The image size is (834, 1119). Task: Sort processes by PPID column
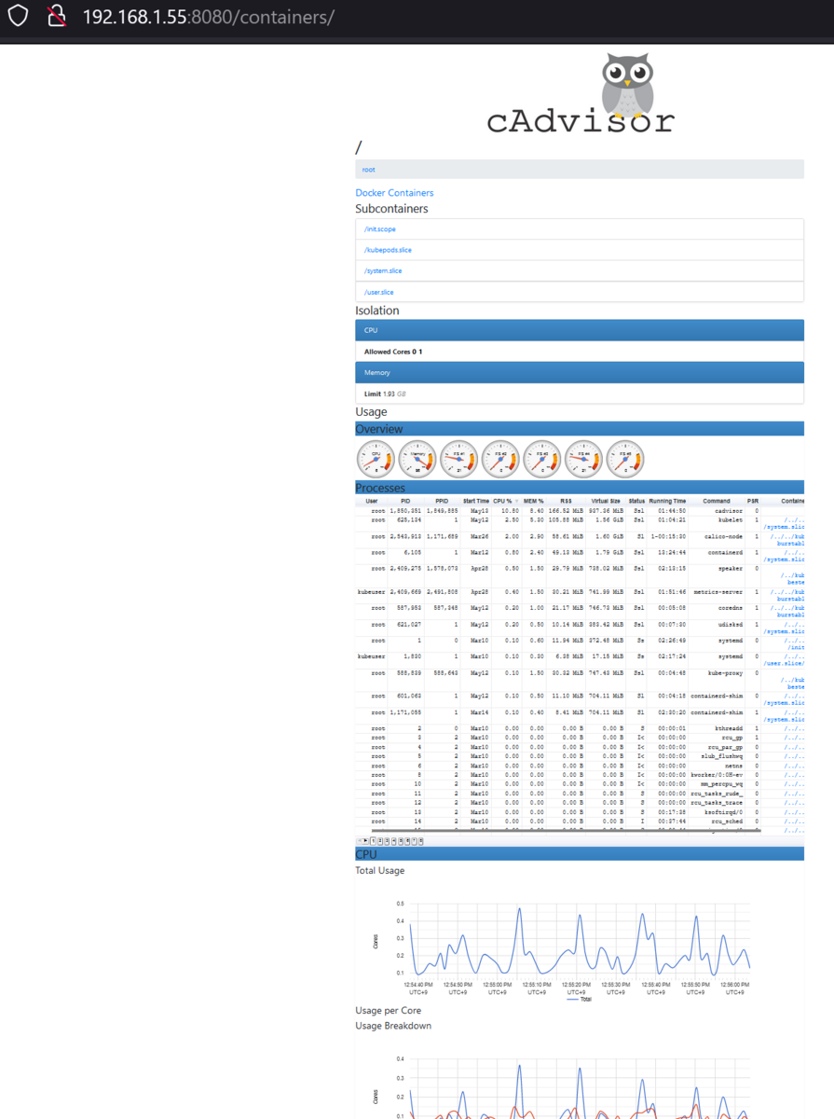pos(442,501)
